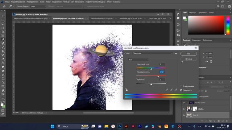Select the Horizontal Type tool
Screen dimensions: 232x130
[3, 79]
